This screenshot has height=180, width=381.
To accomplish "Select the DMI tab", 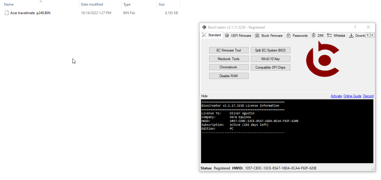I will [x=317, y=36].
